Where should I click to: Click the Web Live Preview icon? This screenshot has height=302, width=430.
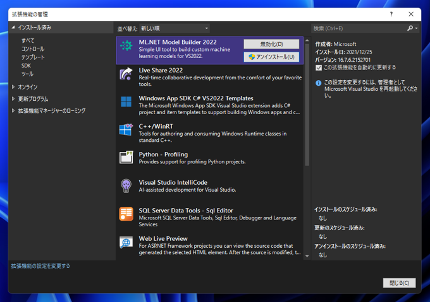pos(126,242)
